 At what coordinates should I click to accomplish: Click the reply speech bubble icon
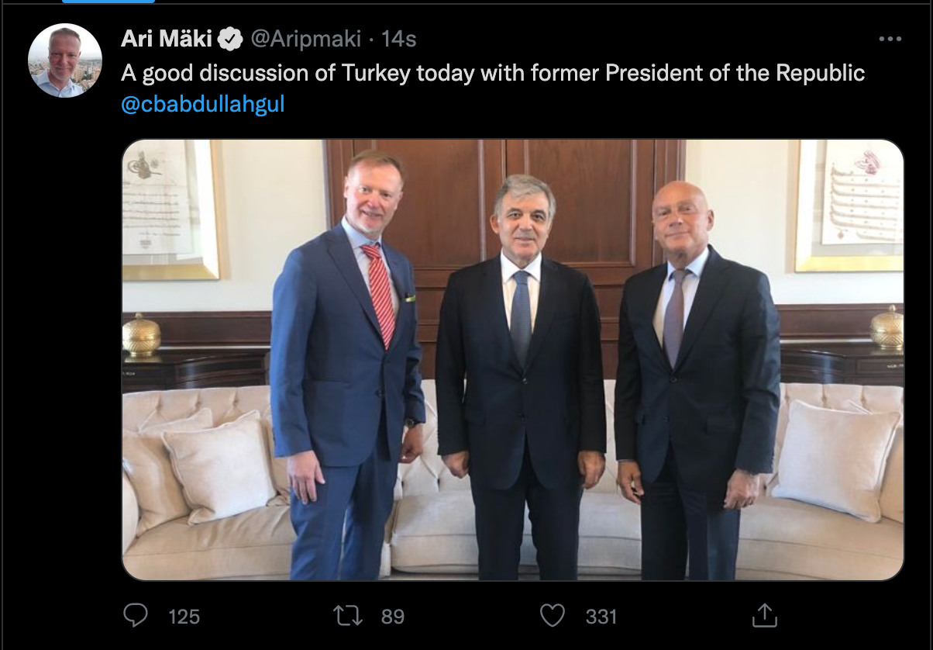136,616
